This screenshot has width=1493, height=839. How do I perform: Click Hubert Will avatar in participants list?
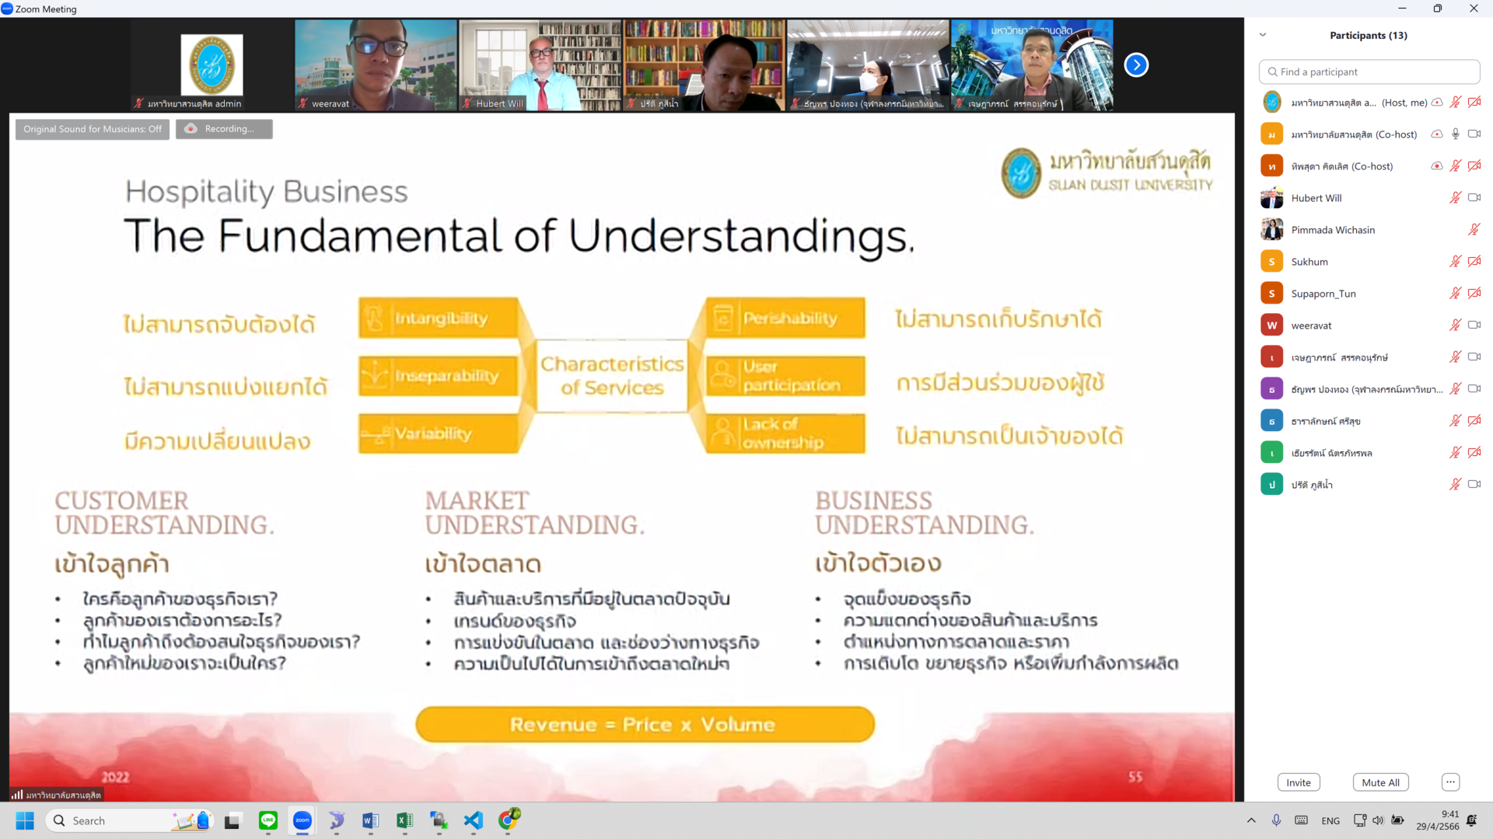tap(1271, 198)
